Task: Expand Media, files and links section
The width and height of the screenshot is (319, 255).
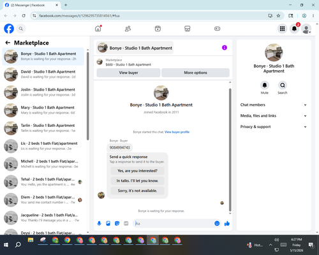Action: pos(274,116)
